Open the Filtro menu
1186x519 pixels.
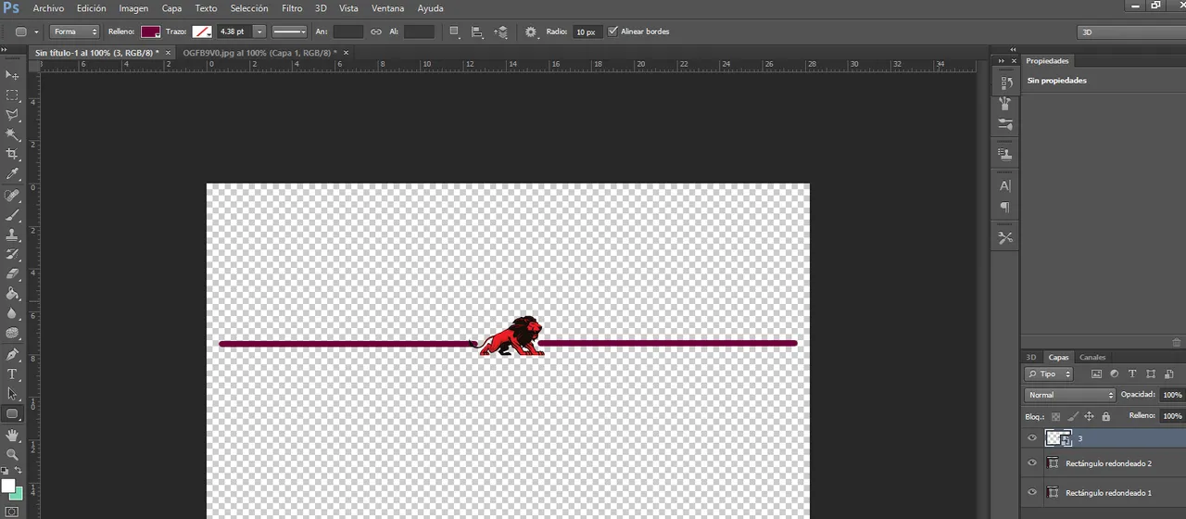291,8
